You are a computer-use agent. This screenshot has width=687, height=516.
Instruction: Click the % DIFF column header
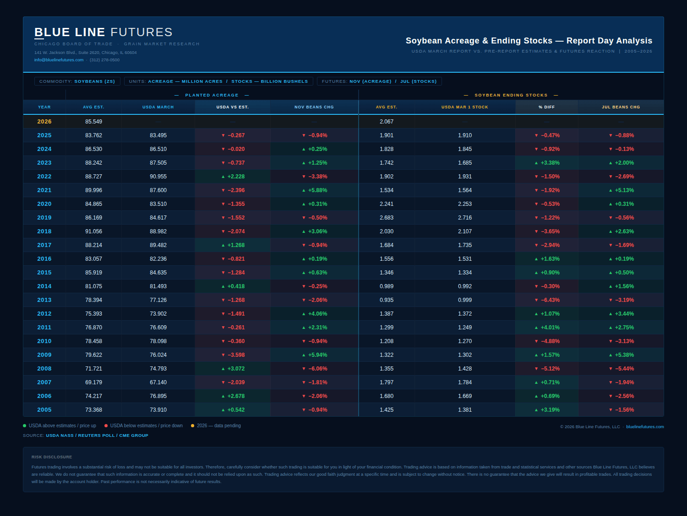547,107
